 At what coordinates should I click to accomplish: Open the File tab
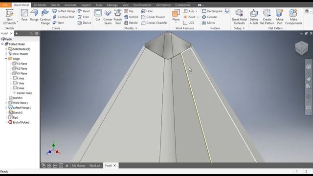coord(5,5)
